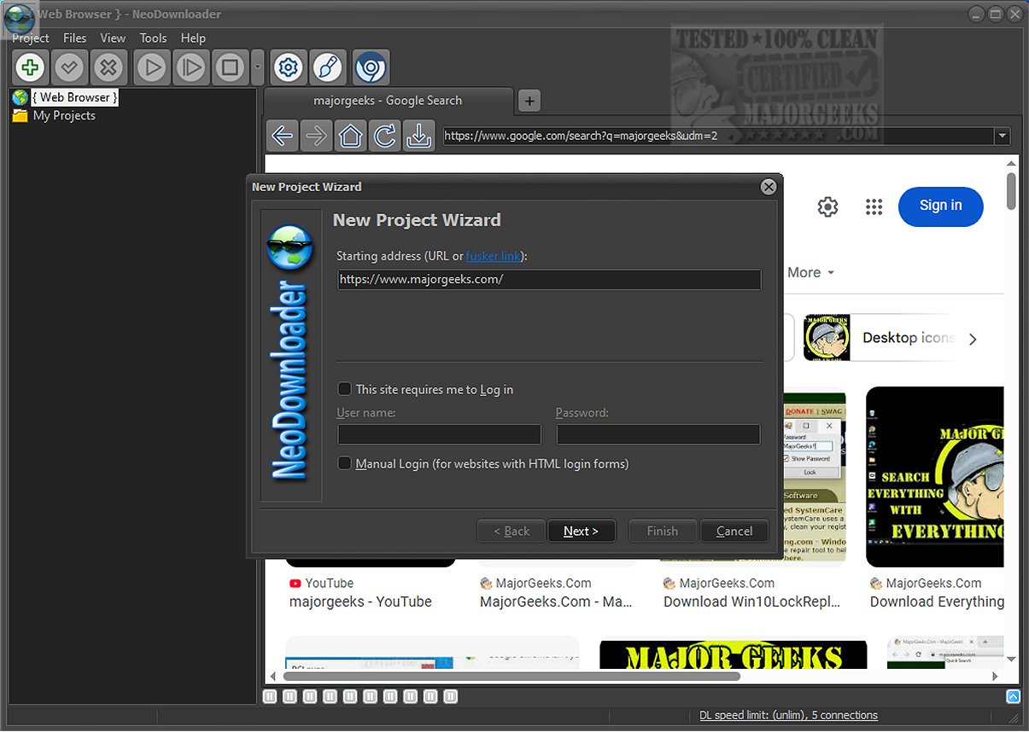
Task: Open the Tools menu
Action: tap(154, 38)
